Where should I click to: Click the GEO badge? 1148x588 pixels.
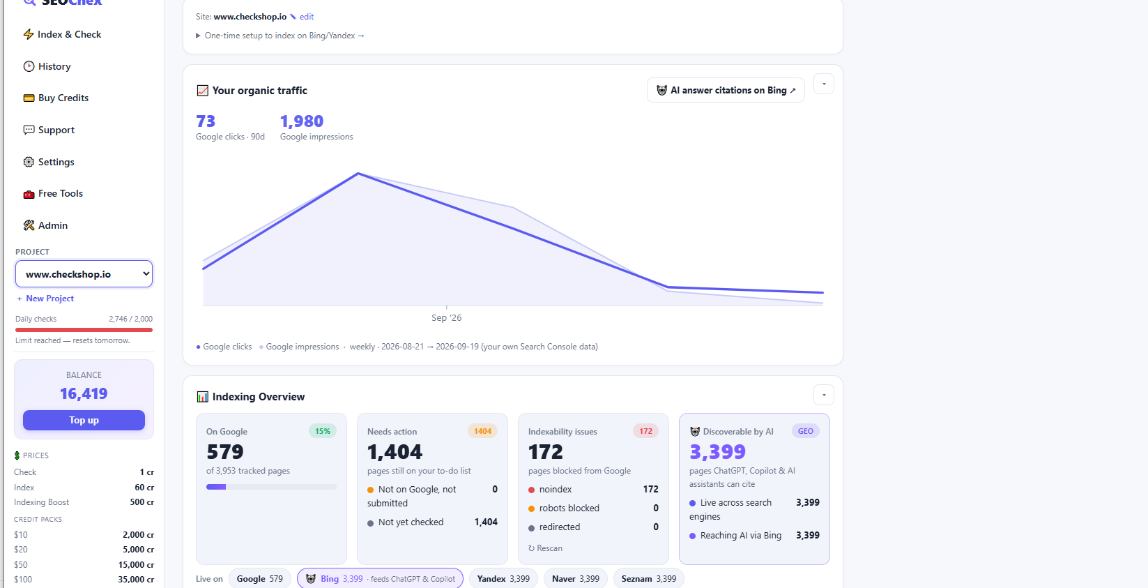click(806, 431)
